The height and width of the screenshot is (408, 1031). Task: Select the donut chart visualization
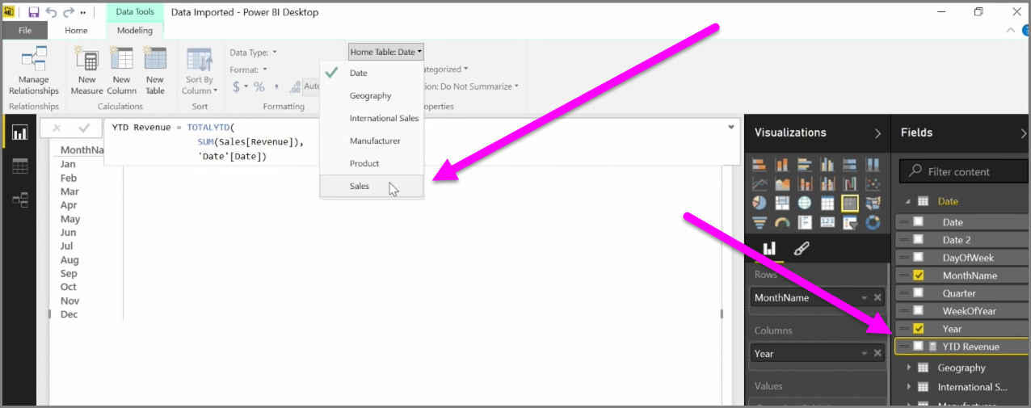pos(873,222)
